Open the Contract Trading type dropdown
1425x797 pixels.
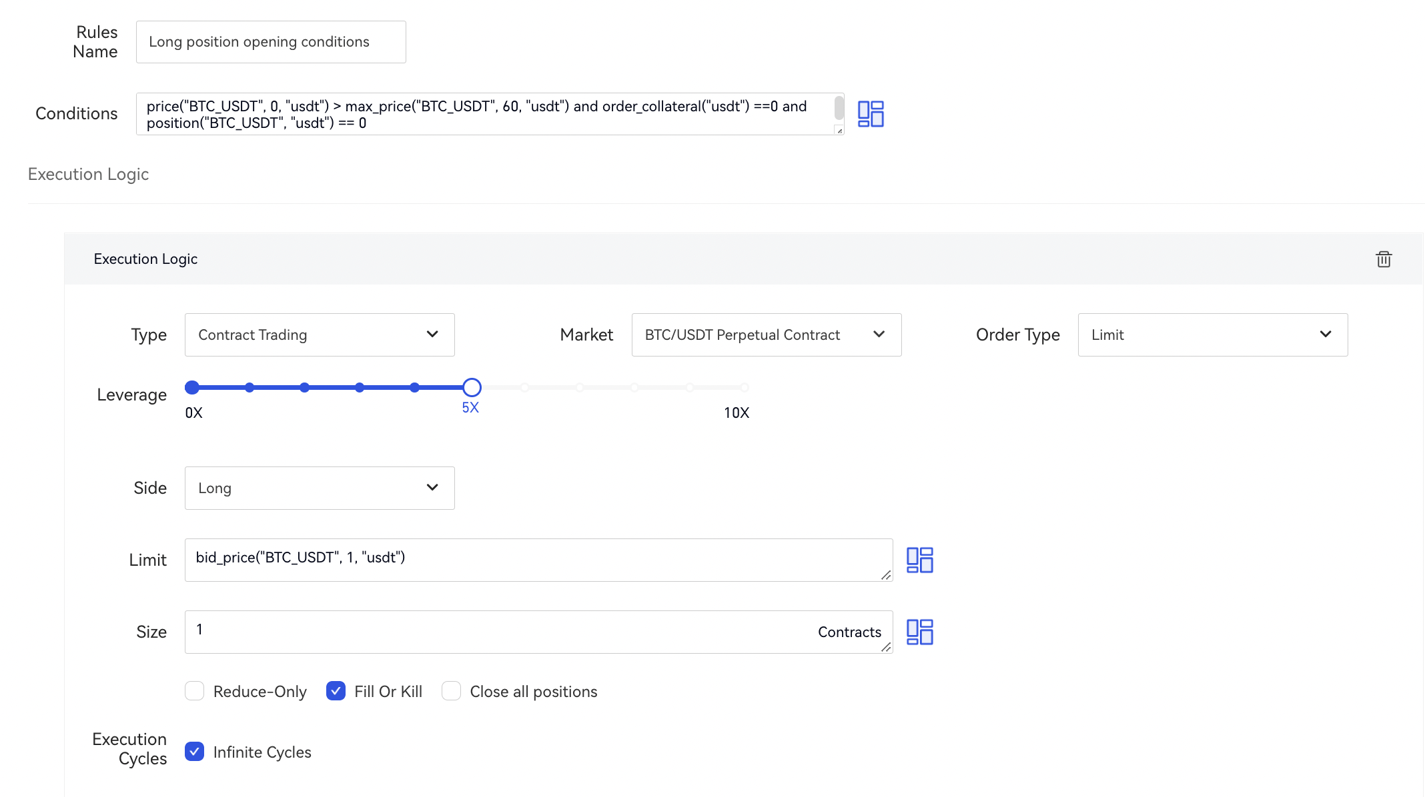pyautogui.click(x=320, y=335)
